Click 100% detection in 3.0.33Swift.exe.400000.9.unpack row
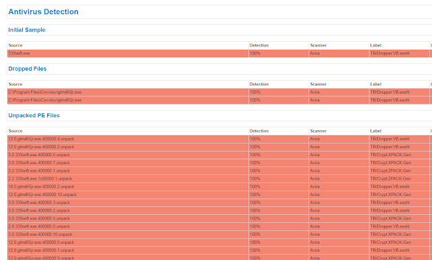 (279, 219)
